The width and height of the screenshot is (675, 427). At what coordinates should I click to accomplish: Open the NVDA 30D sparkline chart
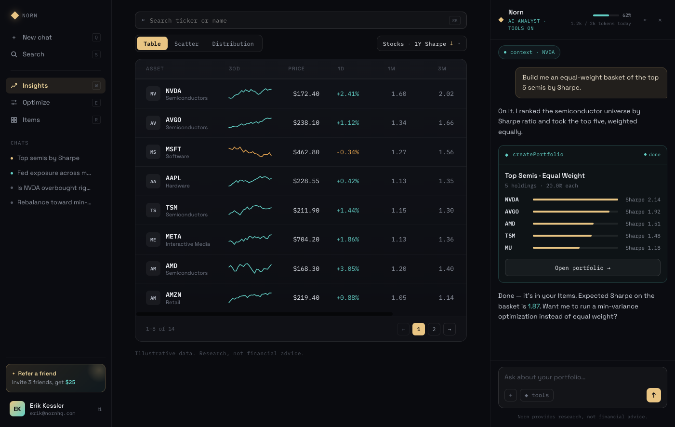[x=250, y=93]
